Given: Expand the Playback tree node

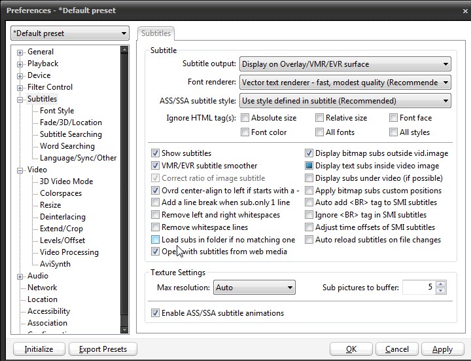Looking at the screenshot, I should click(x=20, y=64).
